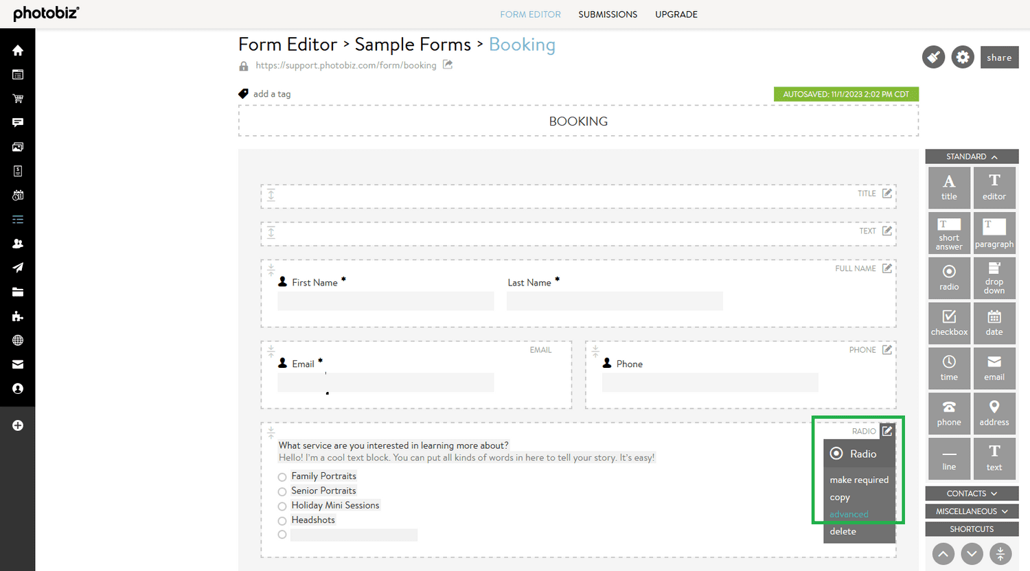Click the share button

tap(999, 58)
